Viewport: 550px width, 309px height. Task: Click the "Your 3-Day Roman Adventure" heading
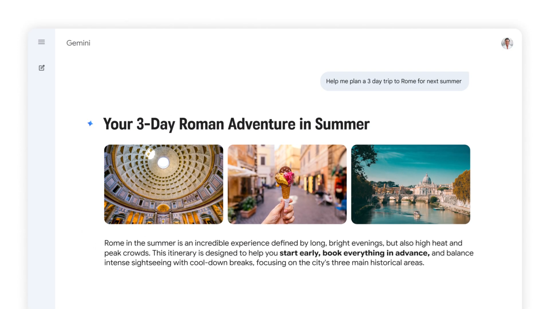236,124
